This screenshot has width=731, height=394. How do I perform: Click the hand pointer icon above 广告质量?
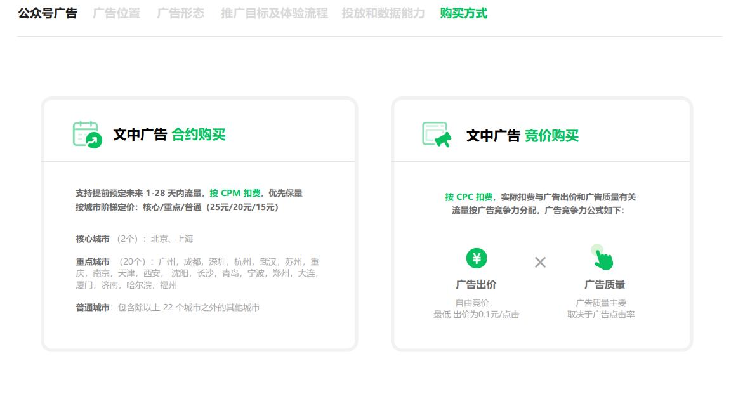602,256
